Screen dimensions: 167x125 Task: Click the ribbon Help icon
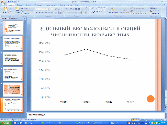[165, 5]
